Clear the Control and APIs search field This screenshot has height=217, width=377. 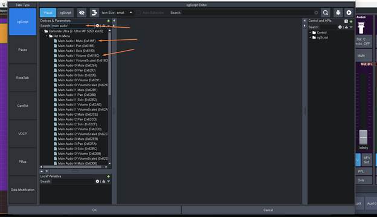pyautogui.click(x=340, y=27)
